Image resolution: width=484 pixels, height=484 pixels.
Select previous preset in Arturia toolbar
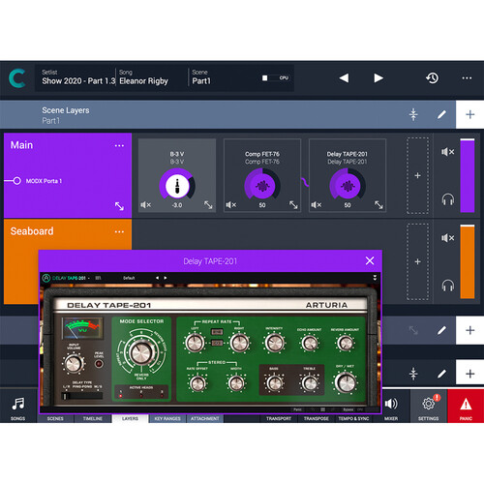157,278
